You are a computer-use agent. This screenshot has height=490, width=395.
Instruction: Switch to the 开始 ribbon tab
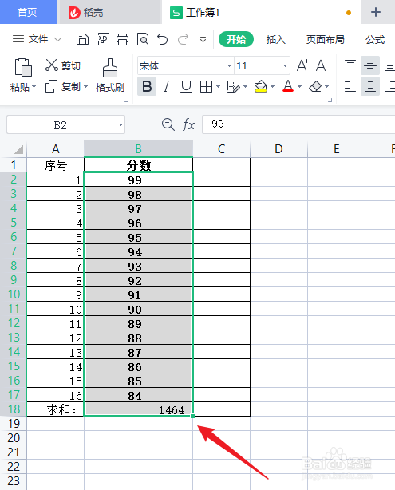point(236,39)
